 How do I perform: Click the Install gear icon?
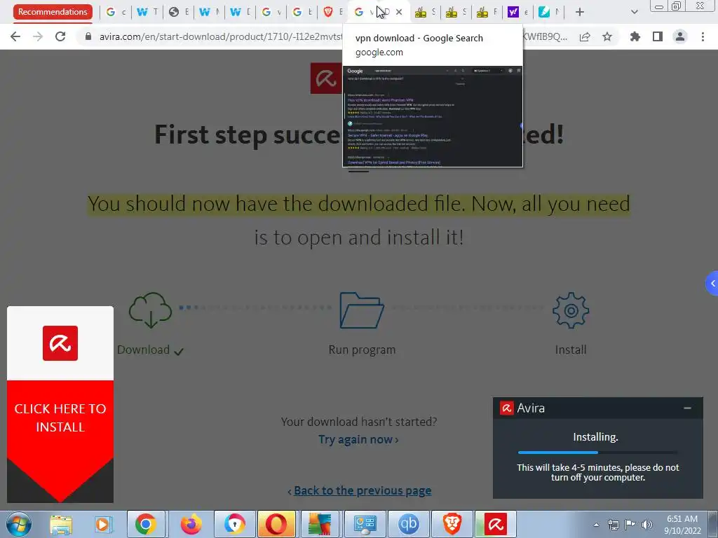(x=571, y=310)
